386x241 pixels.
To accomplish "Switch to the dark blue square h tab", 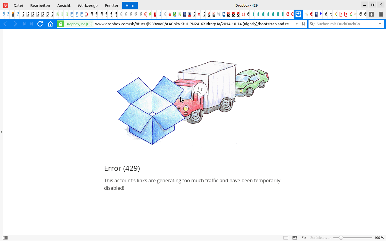I will click(224, 14).
